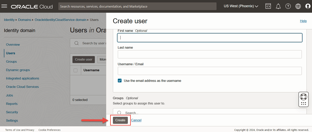Click the Create button in the panel

(x=120, y=120)
